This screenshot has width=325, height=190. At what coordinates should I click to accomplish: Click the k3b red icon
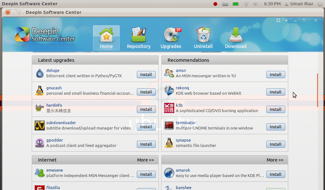click(169, 108)
